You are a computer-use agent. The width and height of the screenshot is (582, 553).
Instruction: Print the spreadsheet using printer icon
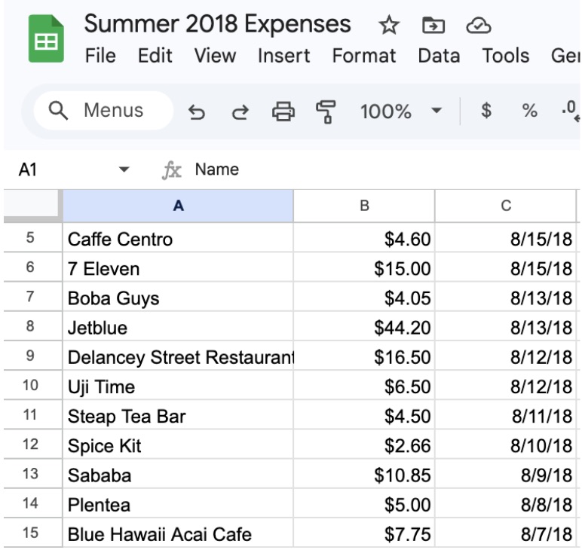(x=283, y=112)
